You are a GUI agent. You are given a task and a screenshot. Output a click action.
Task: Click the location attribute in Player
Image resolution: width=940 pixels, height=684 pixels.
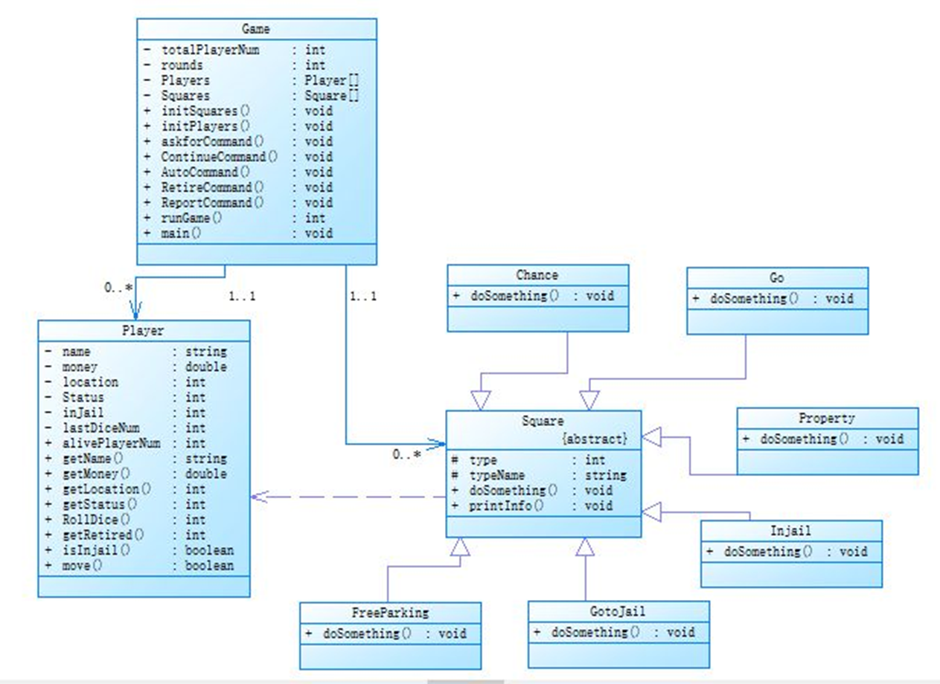click(x=90, y=381)
